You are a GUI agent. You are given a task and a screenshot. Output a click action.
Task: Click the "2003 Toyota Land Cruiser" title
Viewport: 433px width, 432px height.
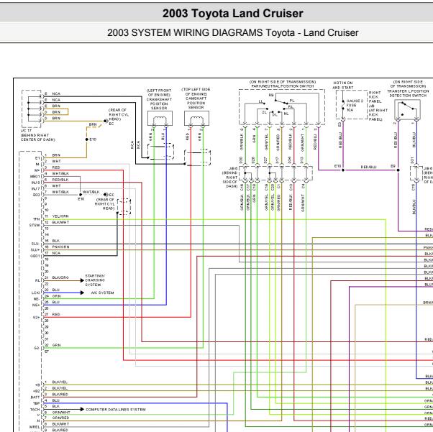[x=232, y=13]
